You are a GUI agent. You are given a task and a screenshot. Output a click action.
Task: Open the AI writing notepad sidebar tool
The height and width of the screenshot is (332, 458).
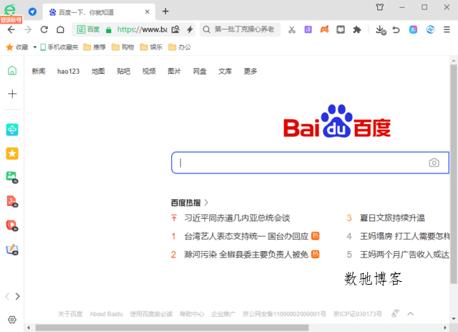12,250
